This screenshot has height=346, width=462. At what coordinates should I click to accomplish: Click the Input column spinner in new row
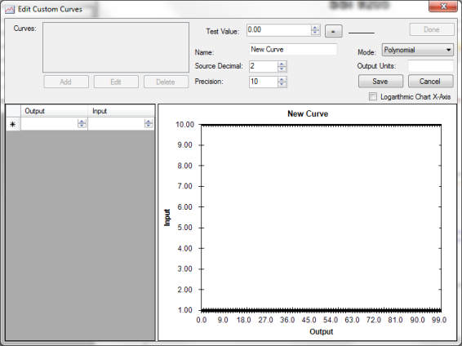[149, 124]
